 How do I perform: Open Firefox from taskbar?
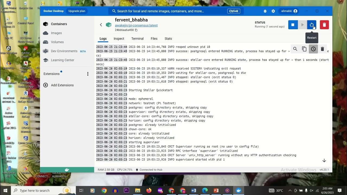point(149,190)
